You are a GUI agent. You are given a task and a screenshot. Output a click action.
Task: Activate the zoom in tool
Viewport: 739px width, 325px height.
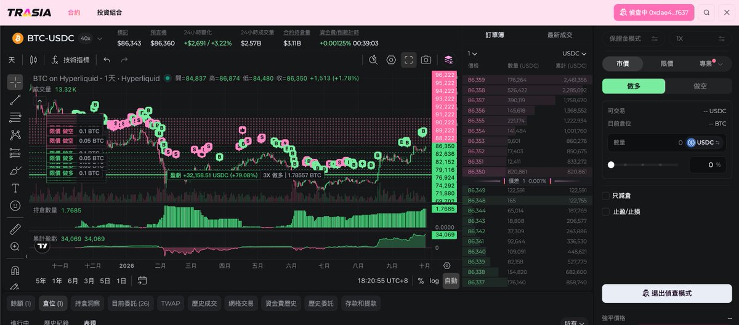click(15, 247)
